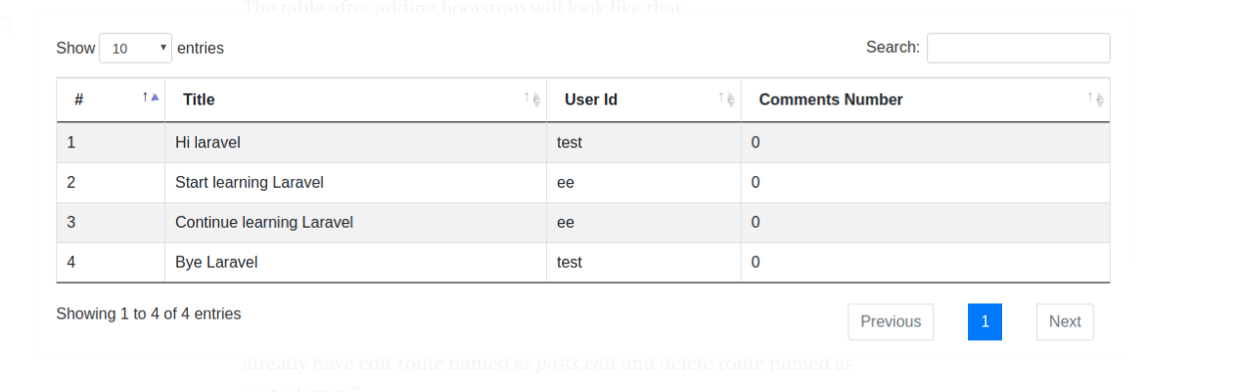The image size is (1237, 392).
Task: Sort table by Title column header
Action: 199,100
